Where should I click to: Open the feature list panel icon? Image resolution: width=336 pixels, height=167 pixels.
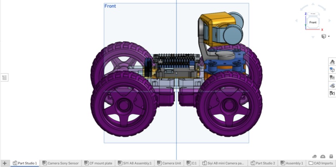click(5, 77)
